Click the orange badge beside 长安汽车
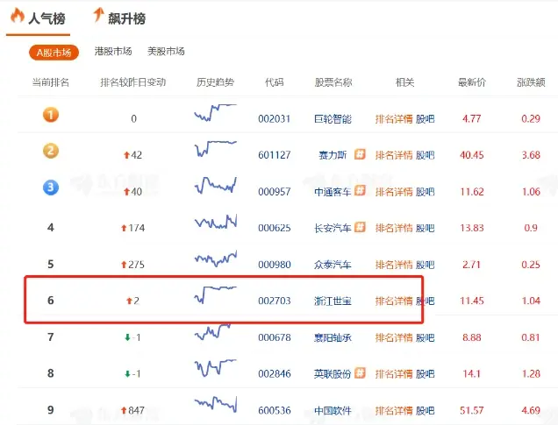 [360, 228]
